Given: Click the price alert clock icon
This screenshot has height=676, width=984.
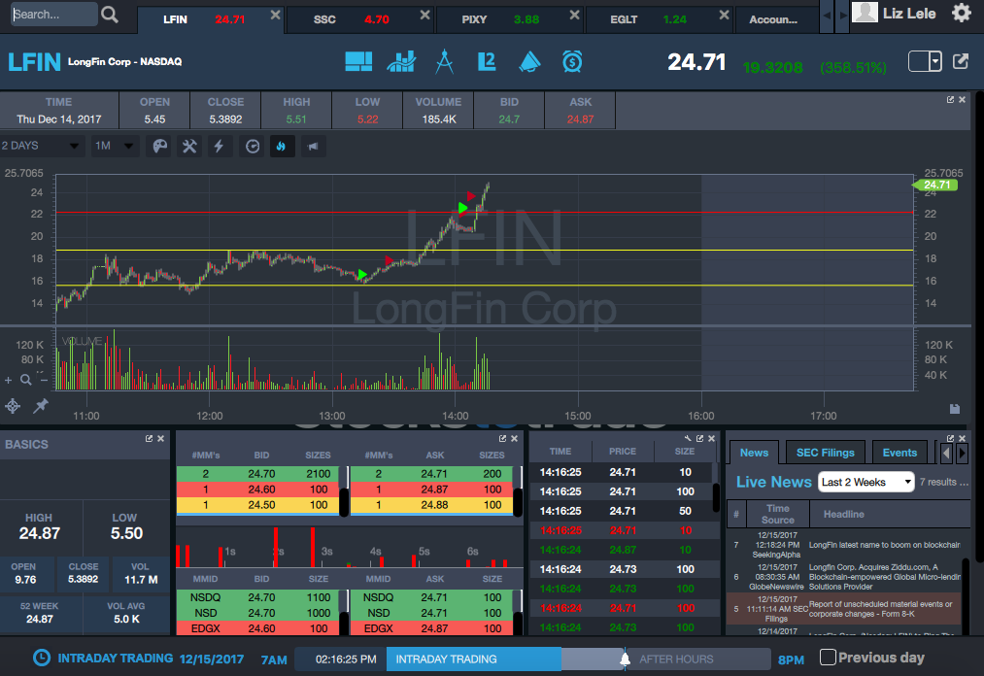Looking at the screenshot, I should [572, 61].
